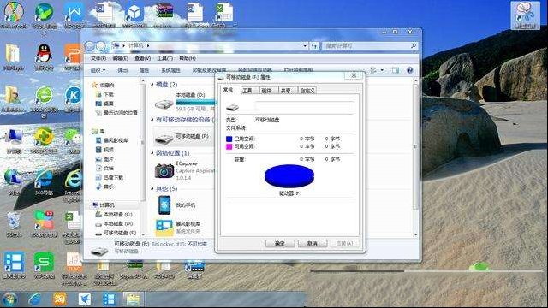Open the 组织 dropdown in toolbar
This screenshot has height=308, width=548.
(x=98, y=70)
